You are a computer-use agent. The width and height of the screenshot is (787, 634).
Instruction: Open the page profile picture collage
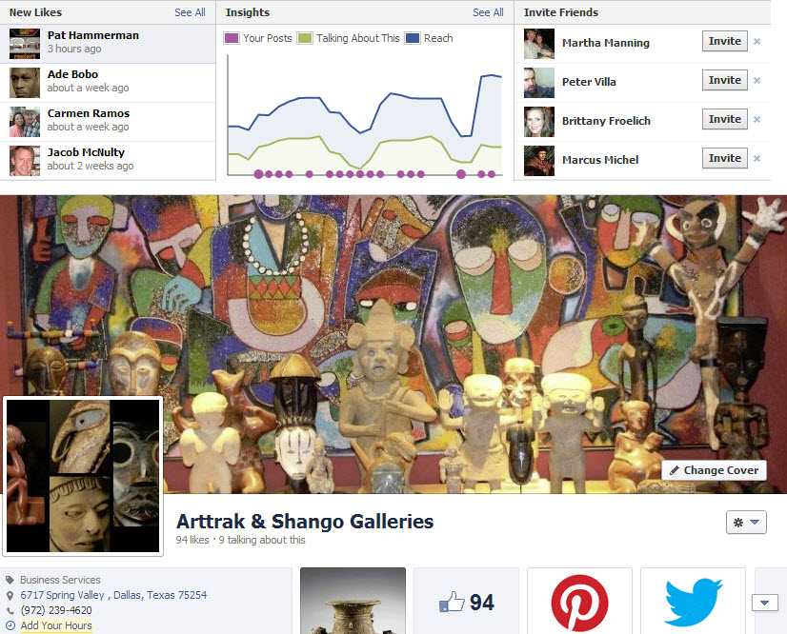(x=83, y=476)
